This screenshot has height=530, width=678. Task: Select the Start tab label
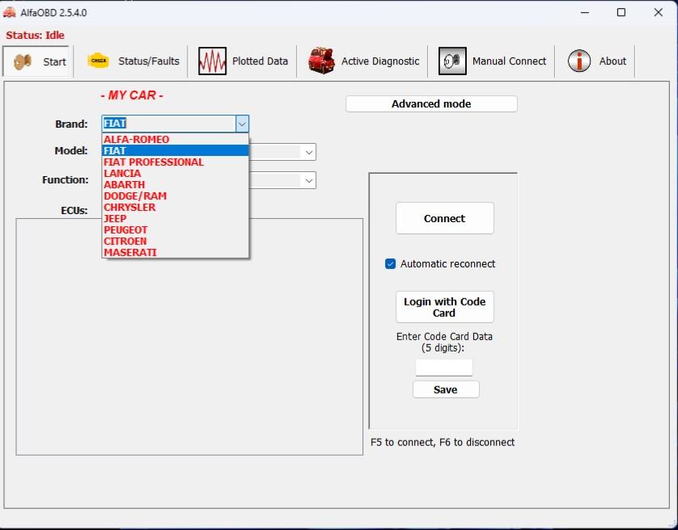click(x=54, y=61)
